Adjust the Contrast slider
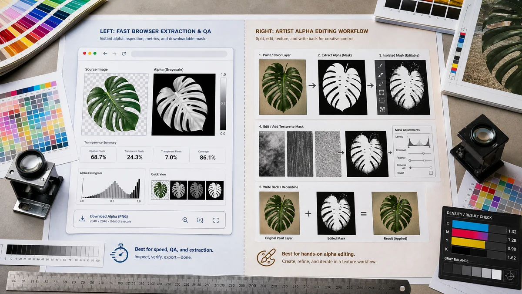The height and width of the screenshot is (294, 522). [419, 153]
